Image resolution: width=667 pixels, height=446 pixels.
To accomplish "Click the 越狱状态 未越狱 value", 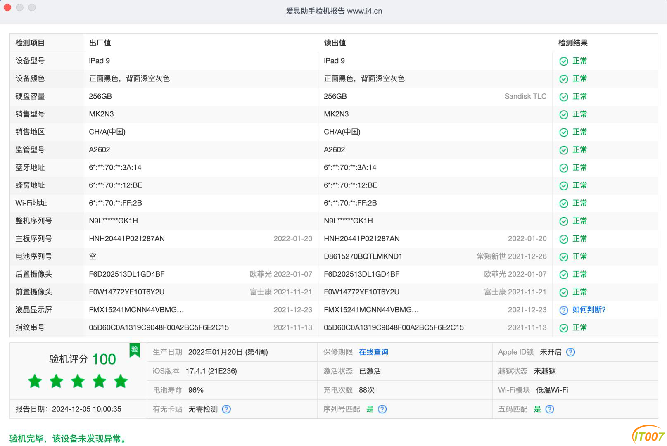I will coord(545,371).
